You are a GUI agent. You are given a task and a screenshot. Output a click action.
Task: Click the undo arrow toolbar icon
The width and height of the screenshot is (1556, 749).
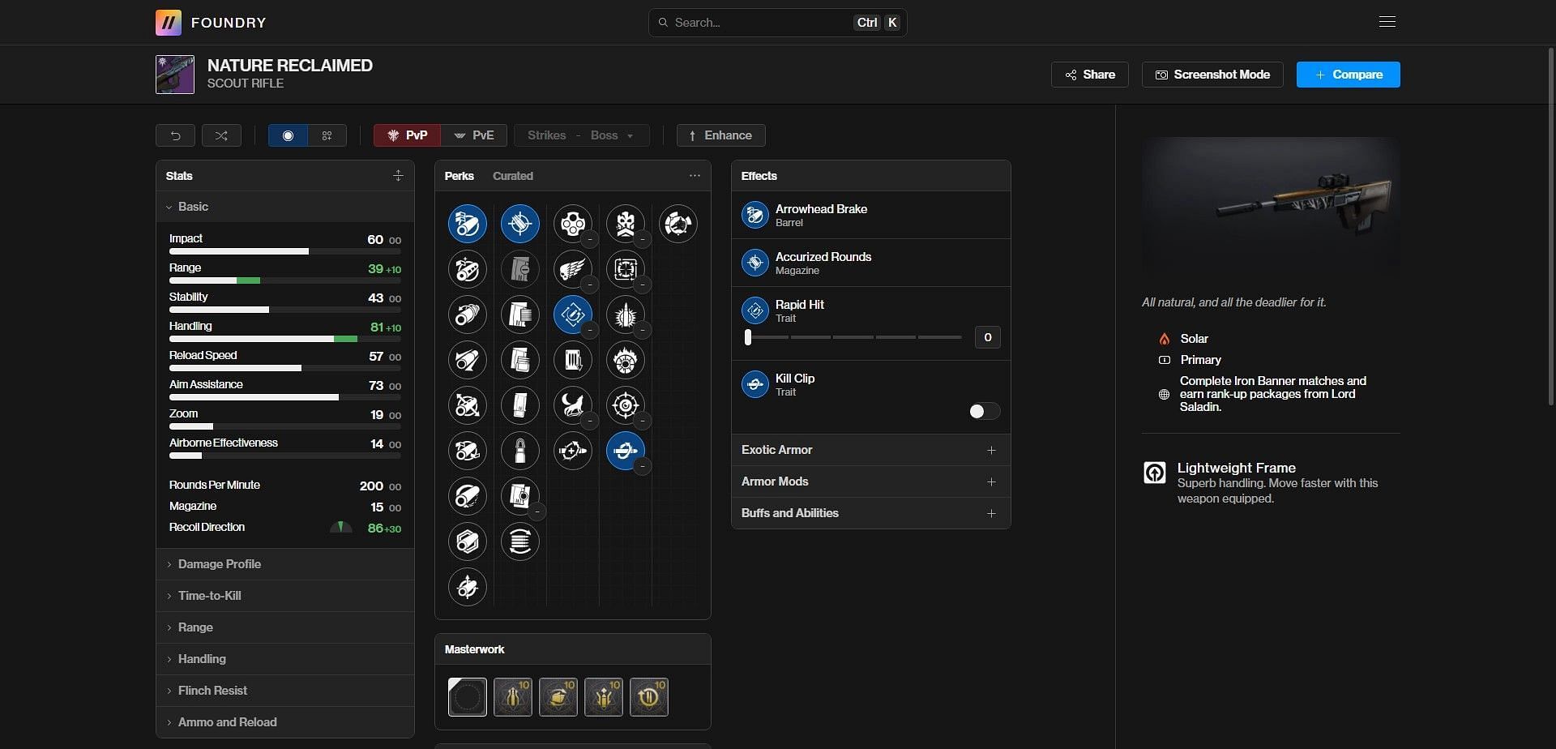(175, 135)
